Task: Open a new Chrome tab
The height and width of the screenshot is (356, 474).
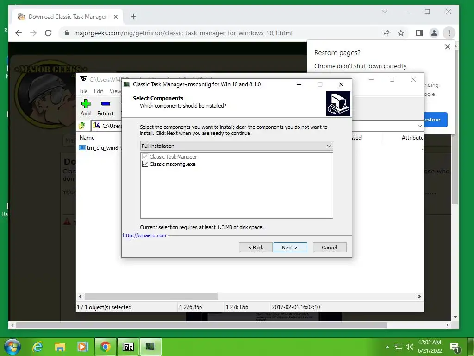Action: pos(133,17)
